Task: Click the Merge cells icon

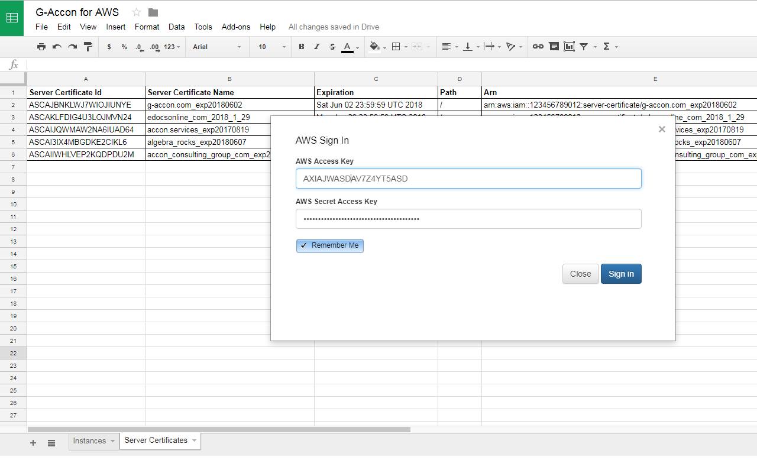Action: coord(417,47)
